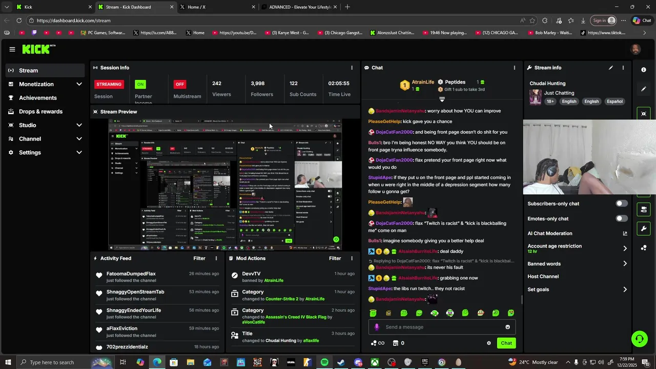Viewport: 656px width, 369px height.
Task: Click the browser Sign in button
Action: [604, 20]
